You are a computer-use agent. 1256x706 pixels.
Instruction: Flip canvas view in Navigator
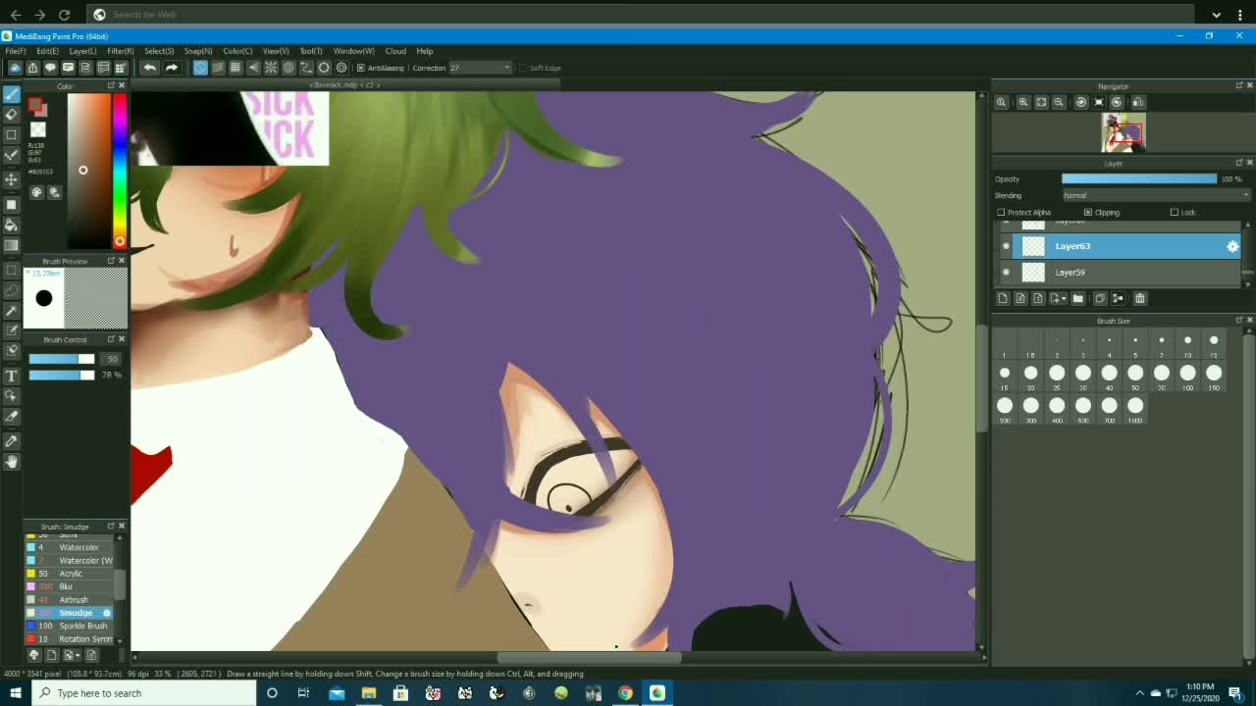1138,102
